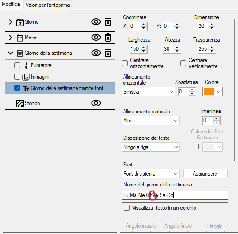Check Visualizza Testo in un cerchio
The width and height of the screenshot is (238, 234).
[126, 208]
